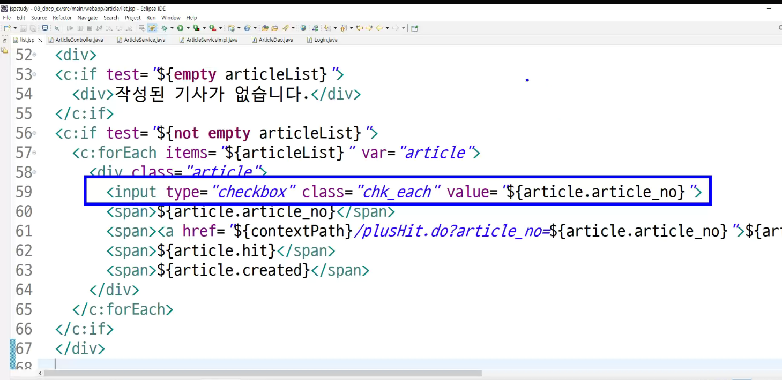Viewport: 782px width, 380px height.
Task: Open the Search menu
Action: tap(111, 18)
